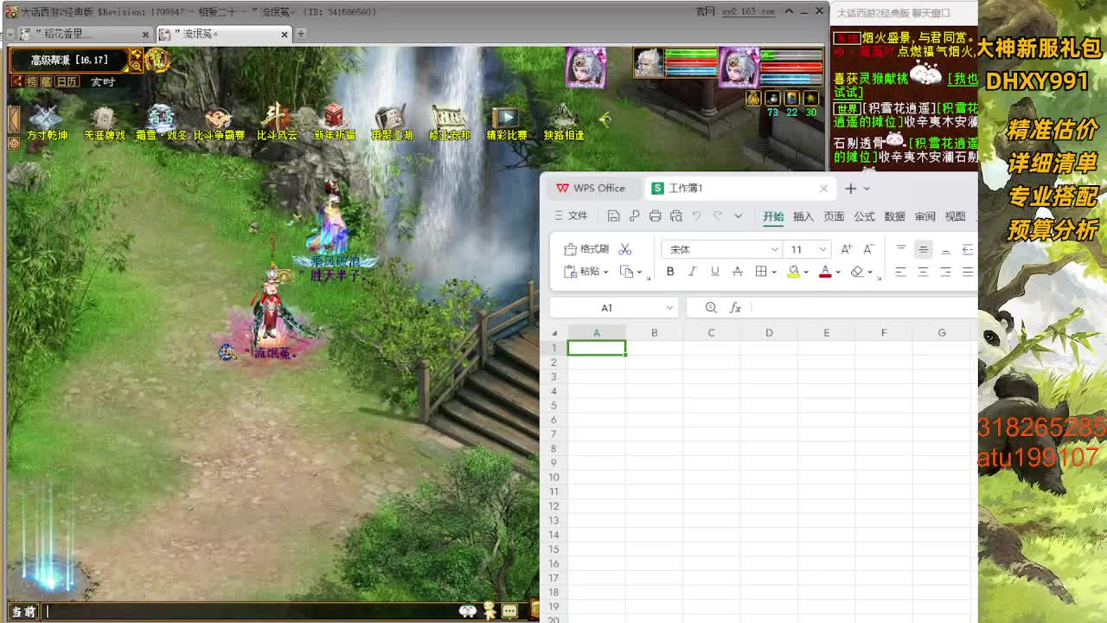1107x623 pixels.
Task: Add a new WPS tab with plus
Action: click(x=850, y=188)
